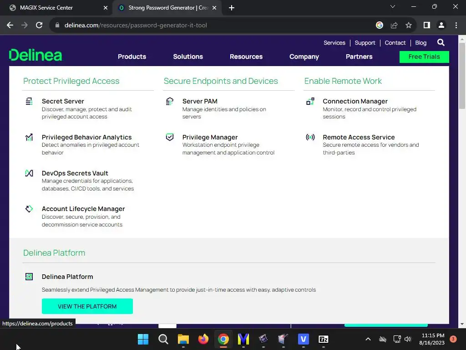Click the Google account icon in address bar
The width and height of the screenshot is (466, 350).
point(379,26)
